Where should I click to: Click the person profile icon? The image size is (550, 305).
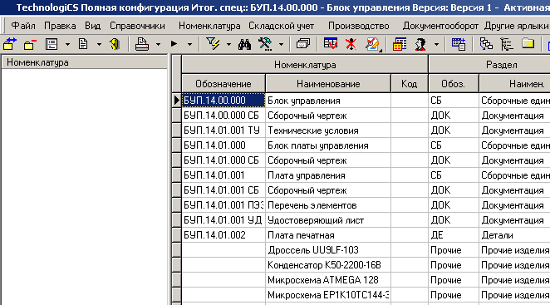click(420, 44)
